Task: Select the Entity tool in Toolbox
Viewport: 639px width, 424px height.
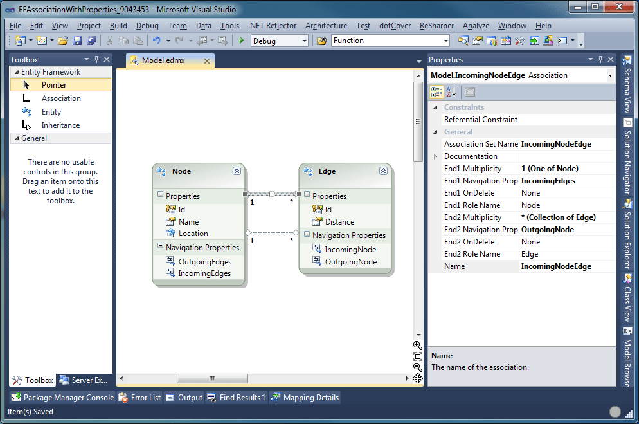Action: pyautogui.click(x=60, y=112)
